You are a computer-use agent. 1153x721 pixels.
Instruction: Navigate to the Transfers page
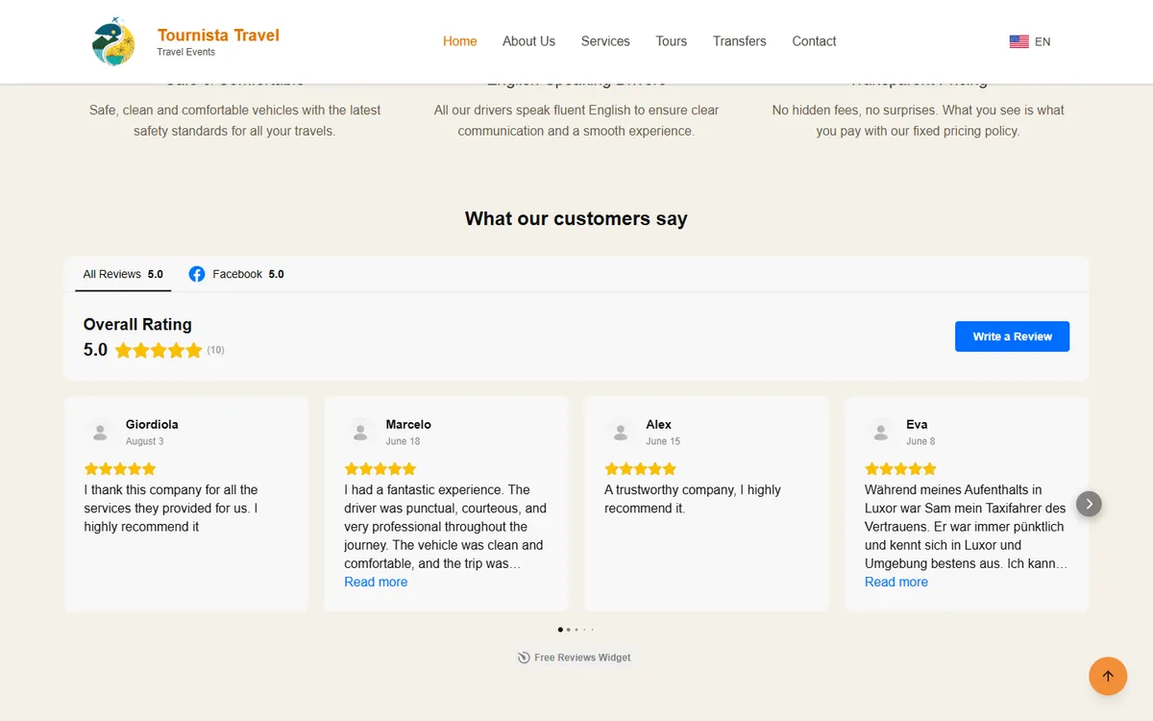(740, 41)
